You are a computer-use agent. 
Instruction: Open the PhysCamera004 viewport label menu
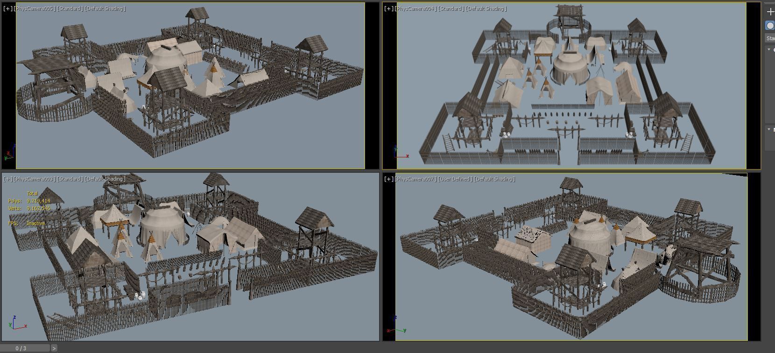[415, 8]
